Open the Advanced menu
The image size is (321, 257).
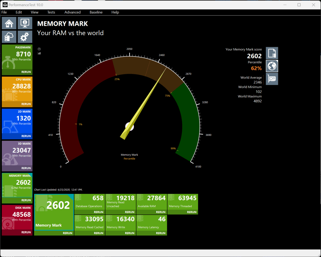tap(72, 12)
